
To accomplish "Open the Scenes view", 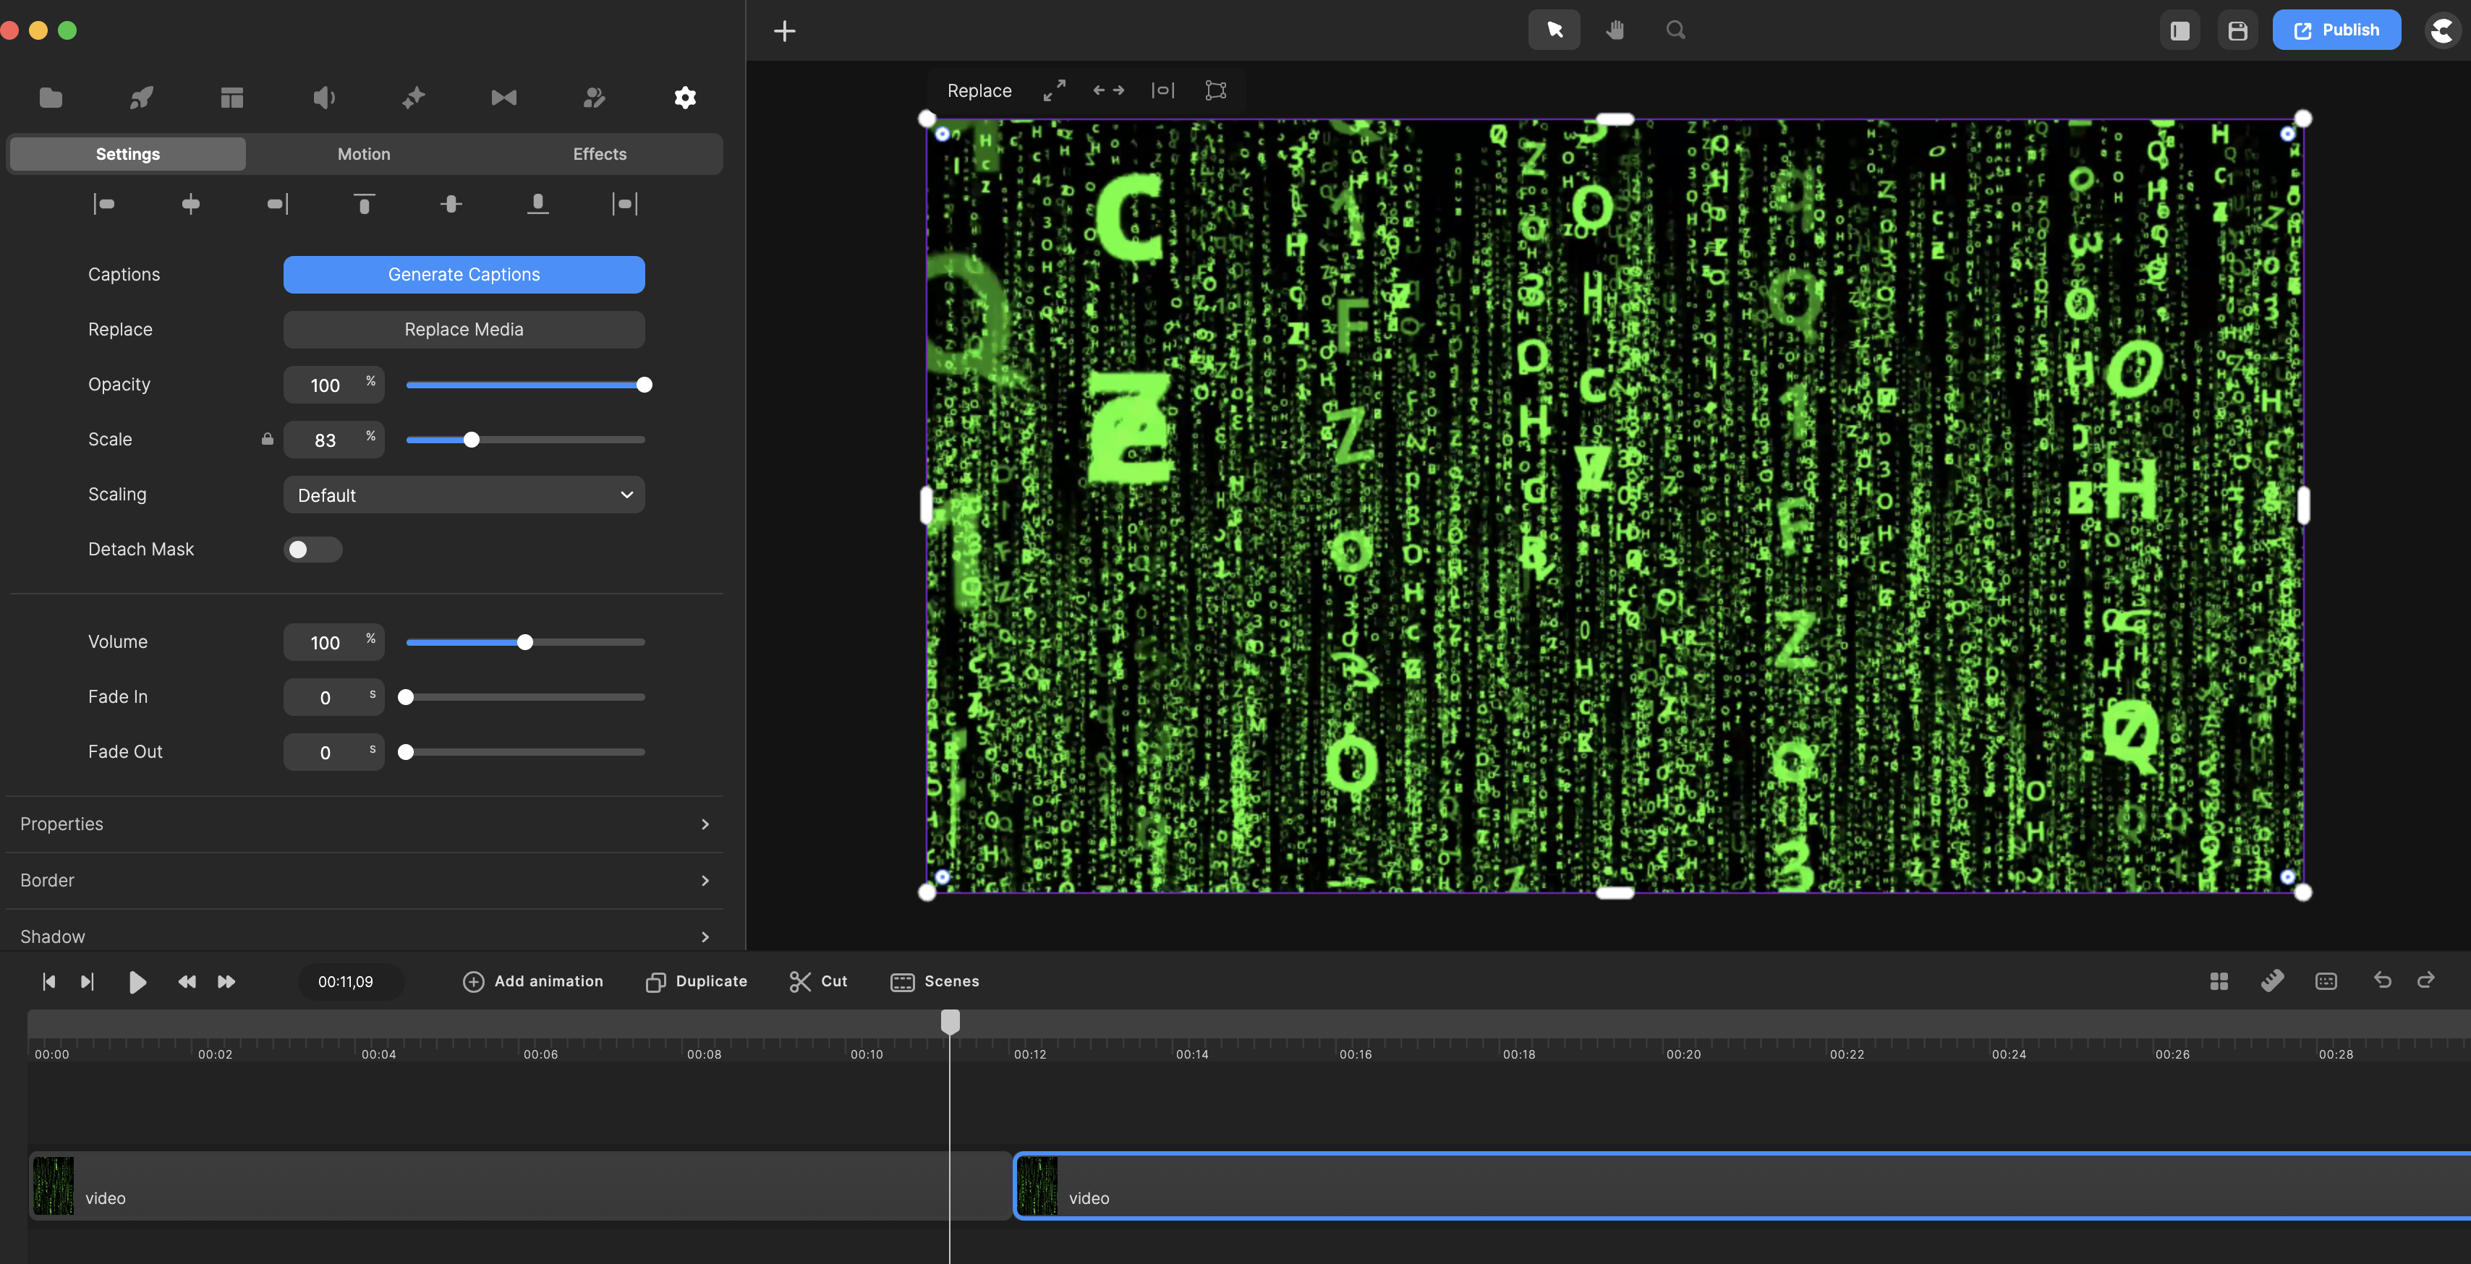I will click(x=935, y=981).
